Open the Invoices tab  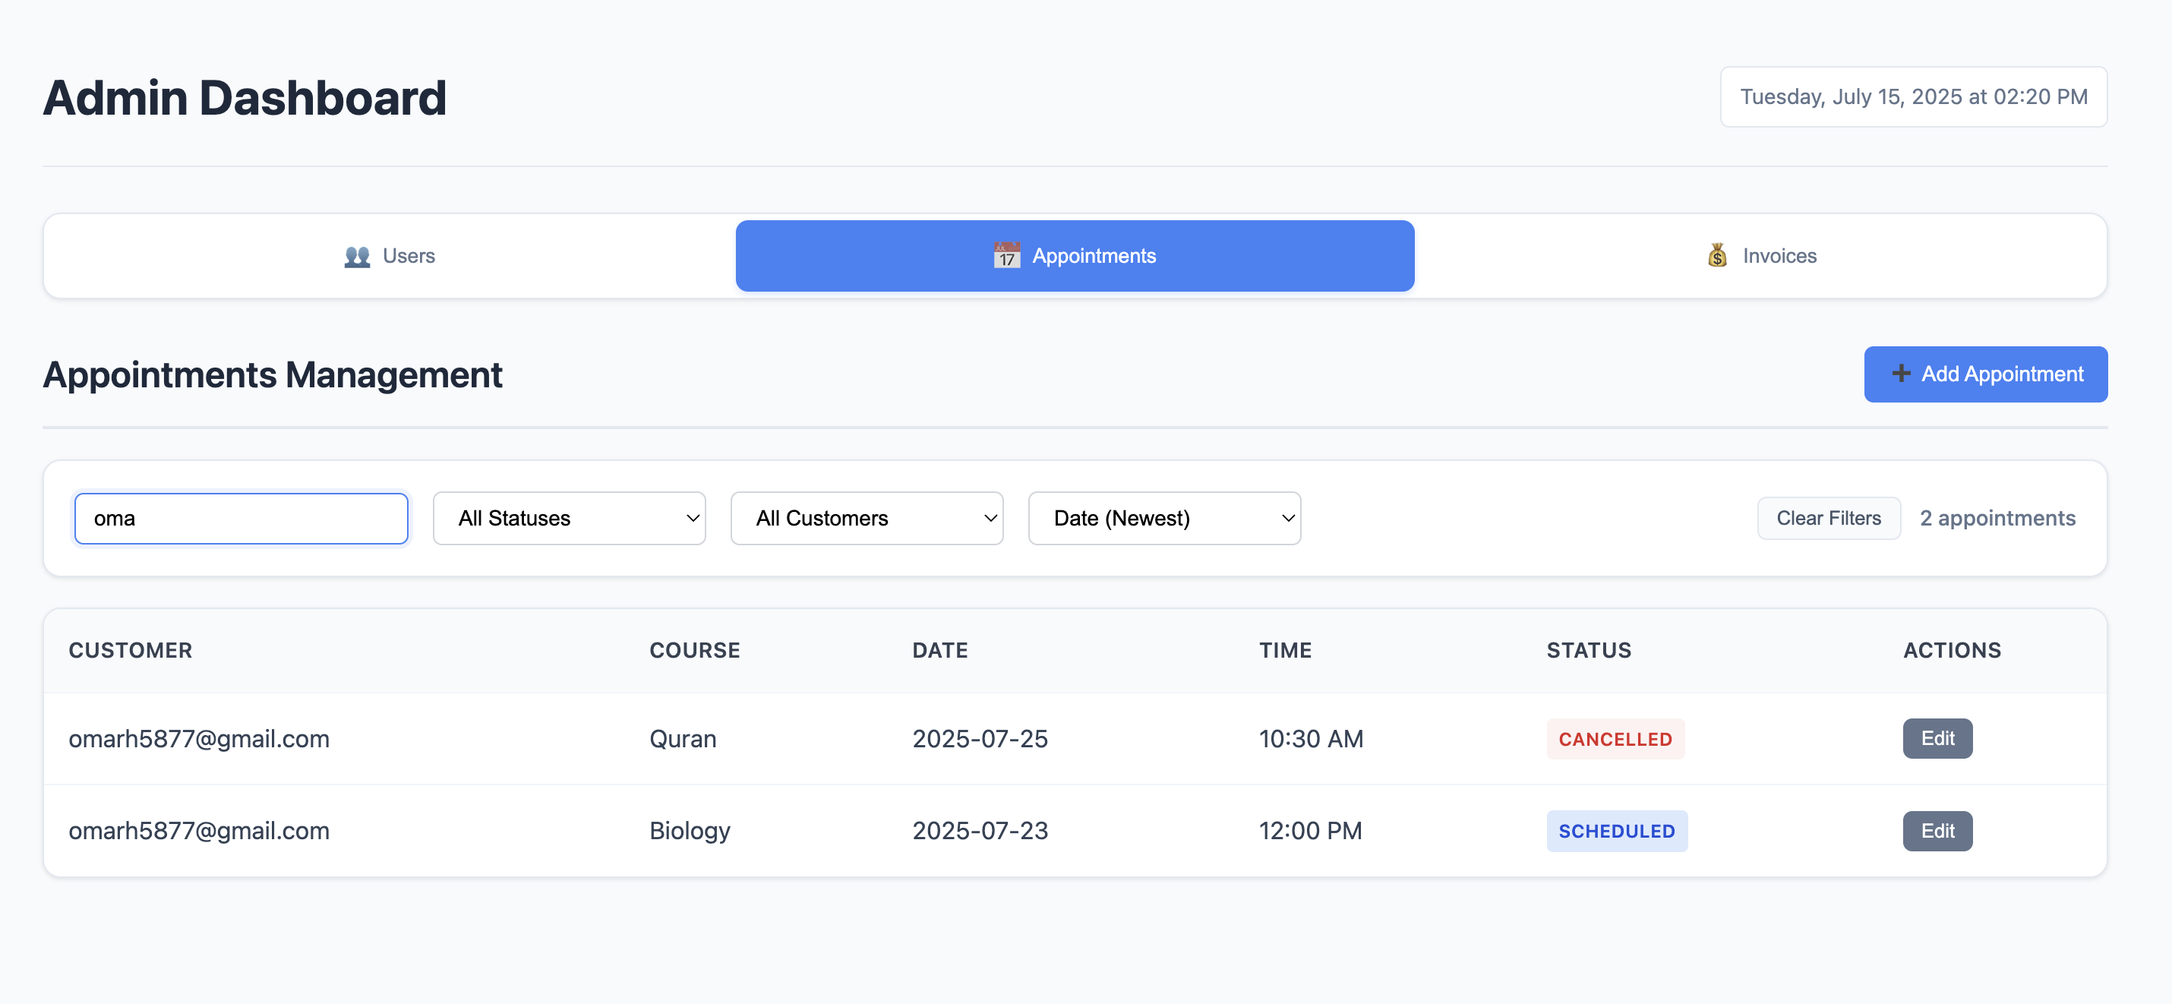tap(1760, 256)
